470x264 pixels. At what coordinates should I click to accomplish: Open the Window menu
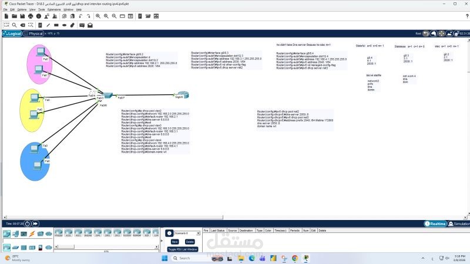tap(68, 9)
